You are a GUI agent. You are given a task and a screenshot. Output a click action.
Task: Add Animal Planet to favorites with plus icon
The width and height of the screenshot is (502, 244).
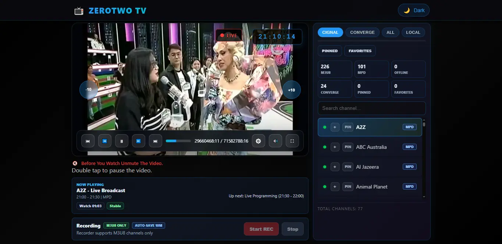[335, 187]
